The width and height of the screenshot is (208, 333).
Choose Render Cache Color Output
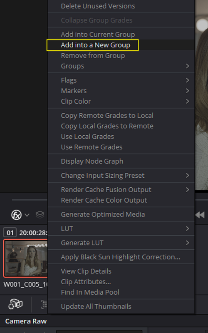tap(121, 200)
